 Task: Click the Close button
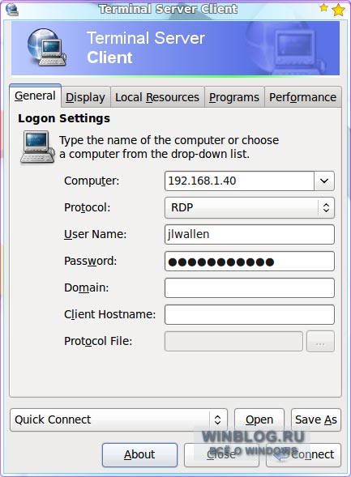[221, 455]
